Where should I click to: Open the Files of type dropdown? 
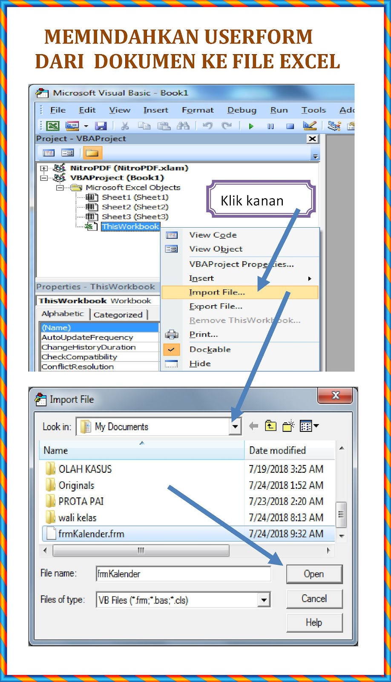pos(264,600)
